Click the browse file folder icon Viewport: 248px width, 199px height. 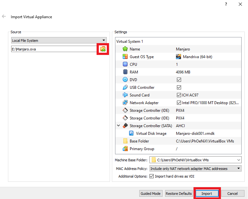(x=103, y=49)
